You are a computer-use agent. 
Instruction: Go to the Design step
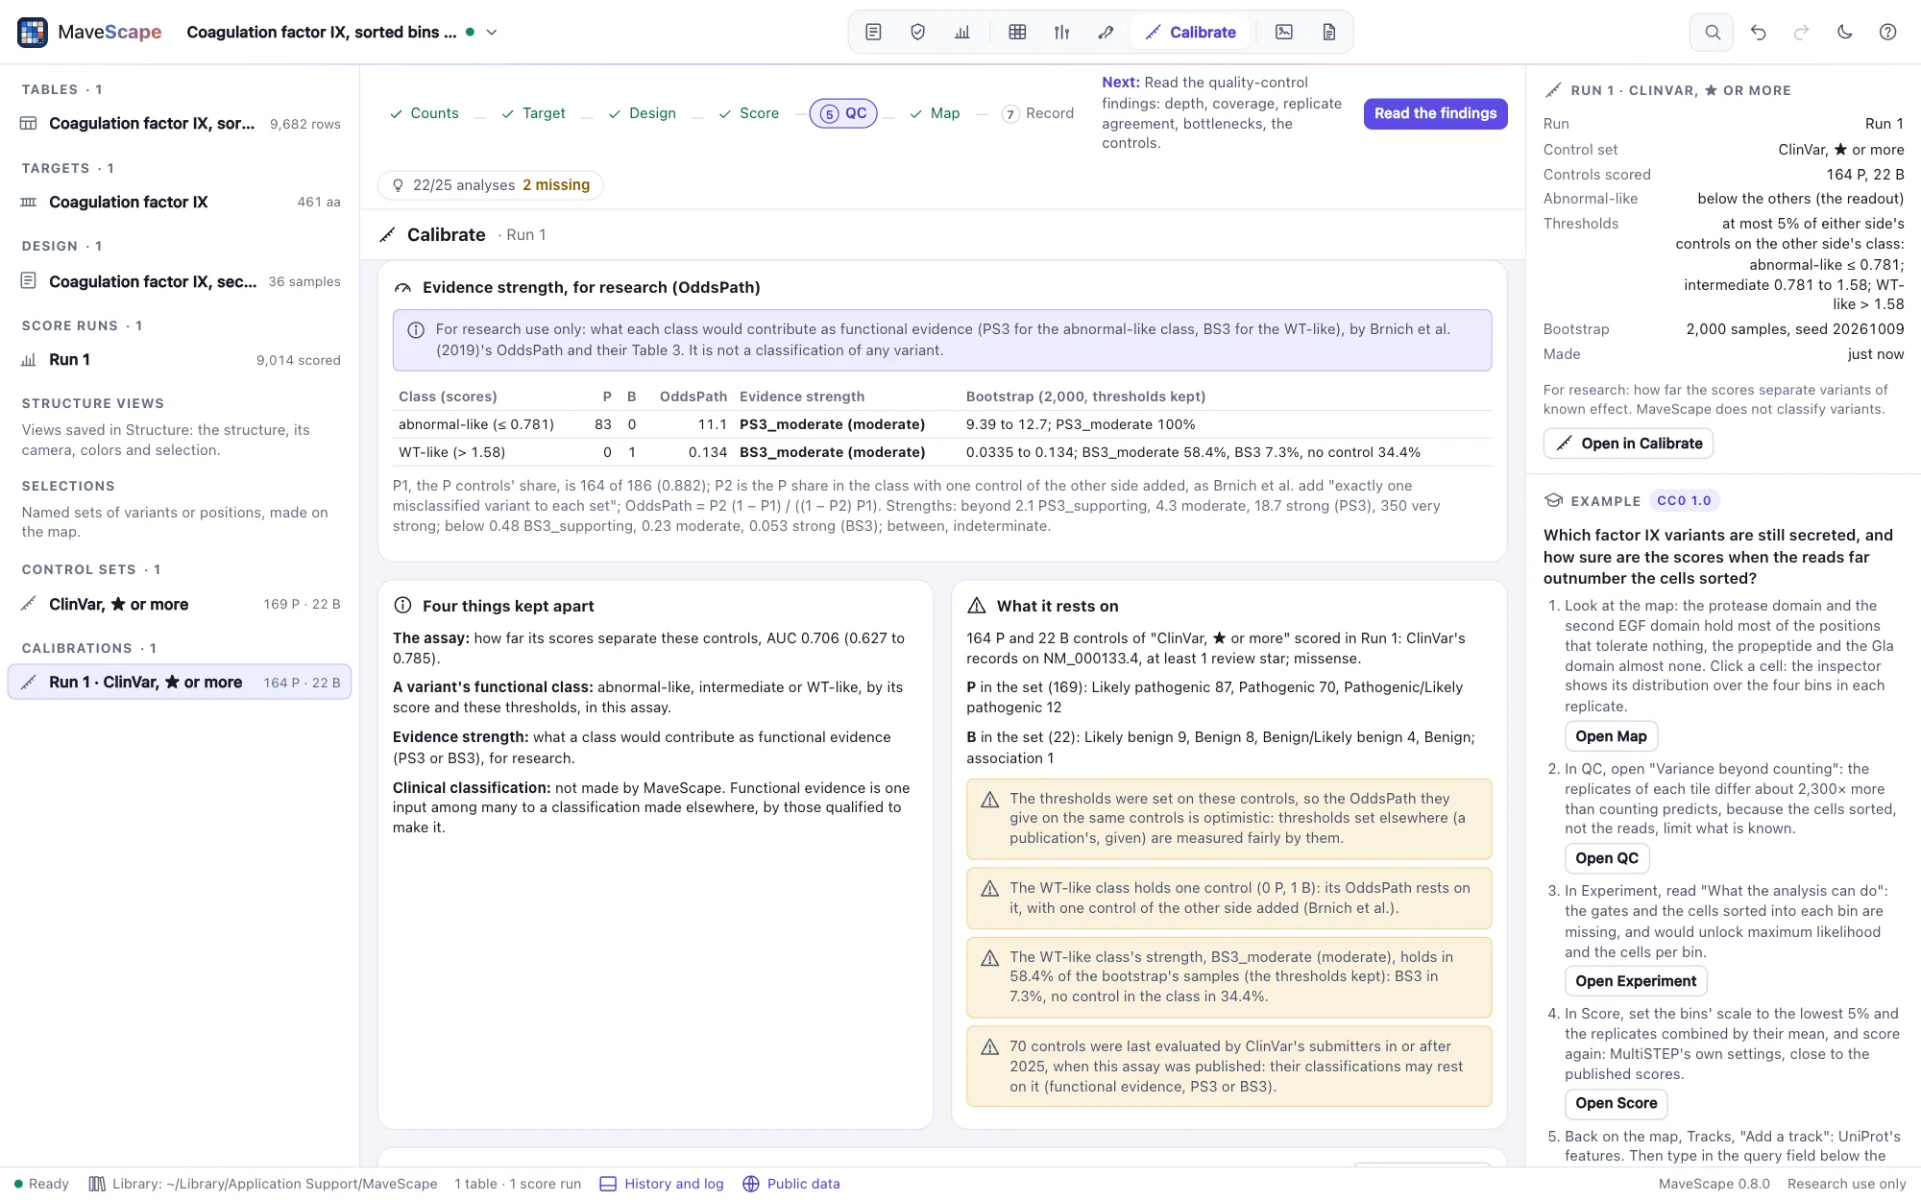643,113
